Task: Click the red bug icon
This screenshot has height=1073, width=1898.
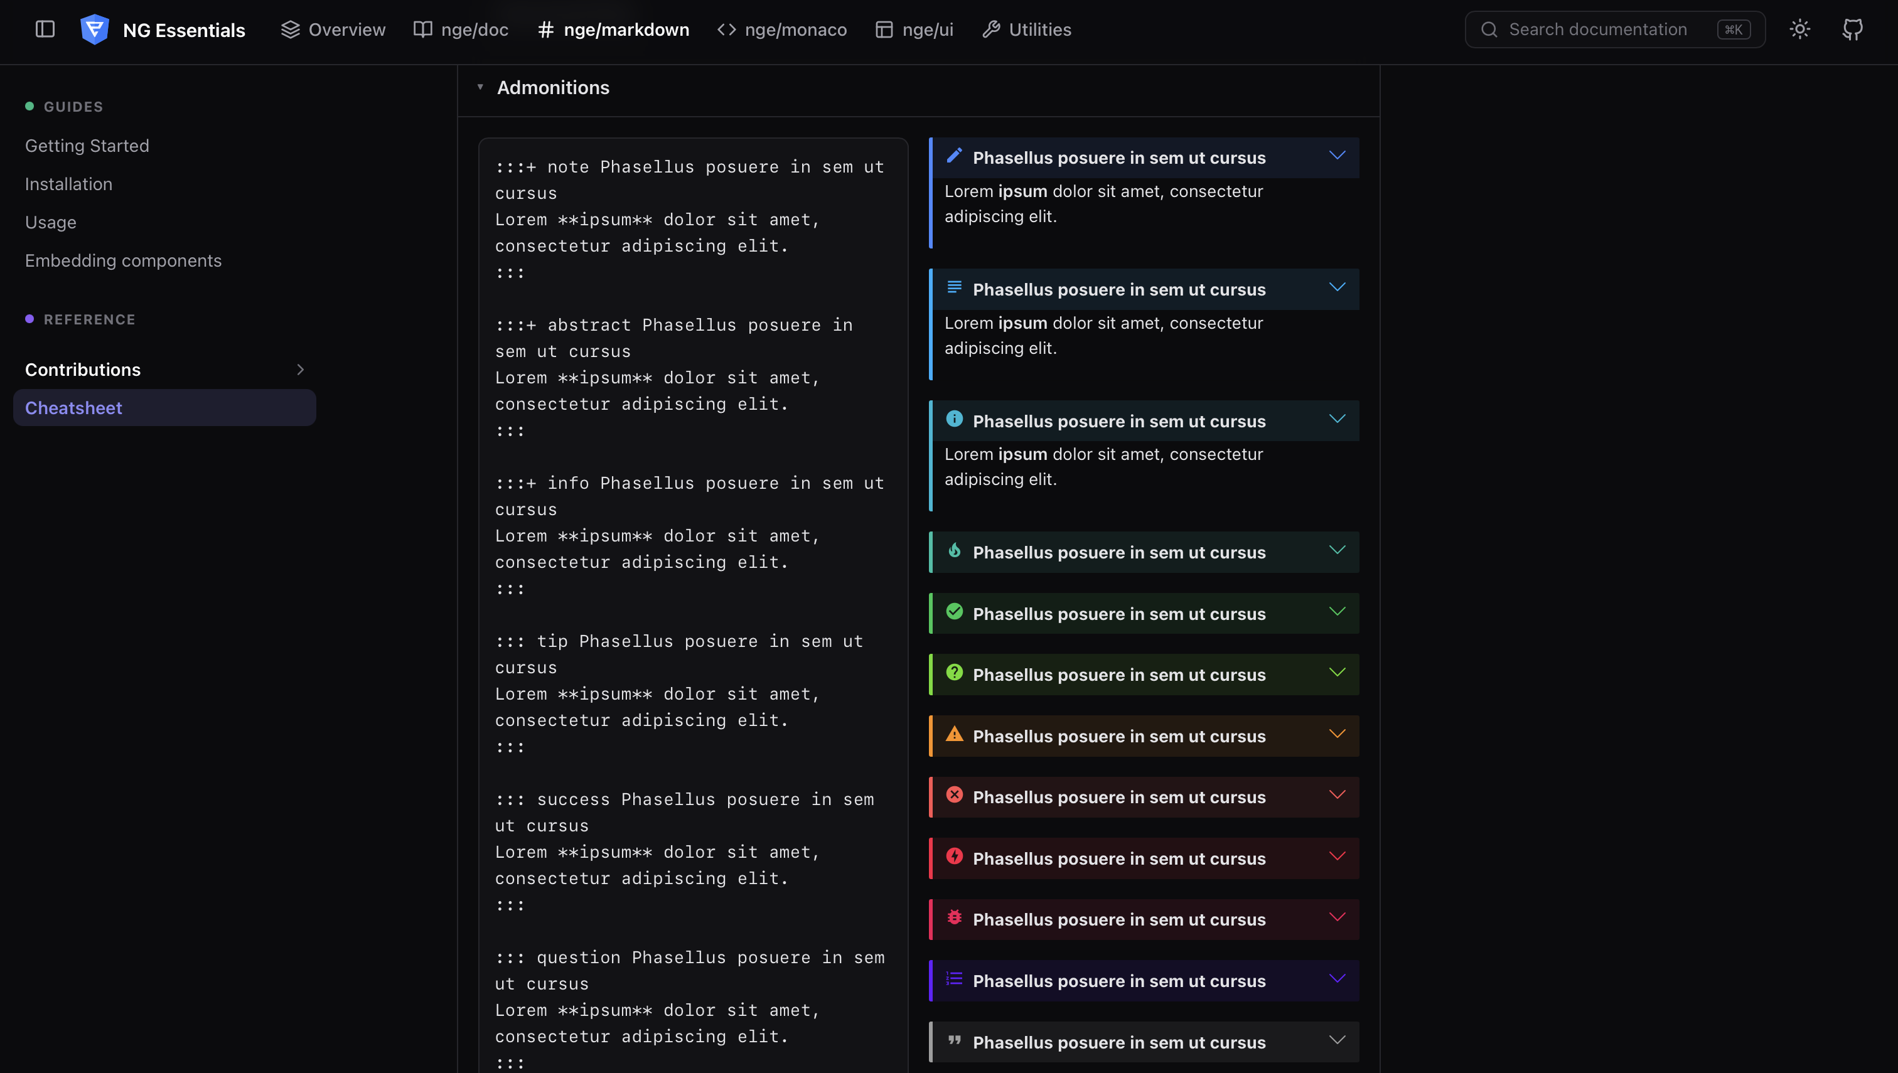Action: (954, 917)
